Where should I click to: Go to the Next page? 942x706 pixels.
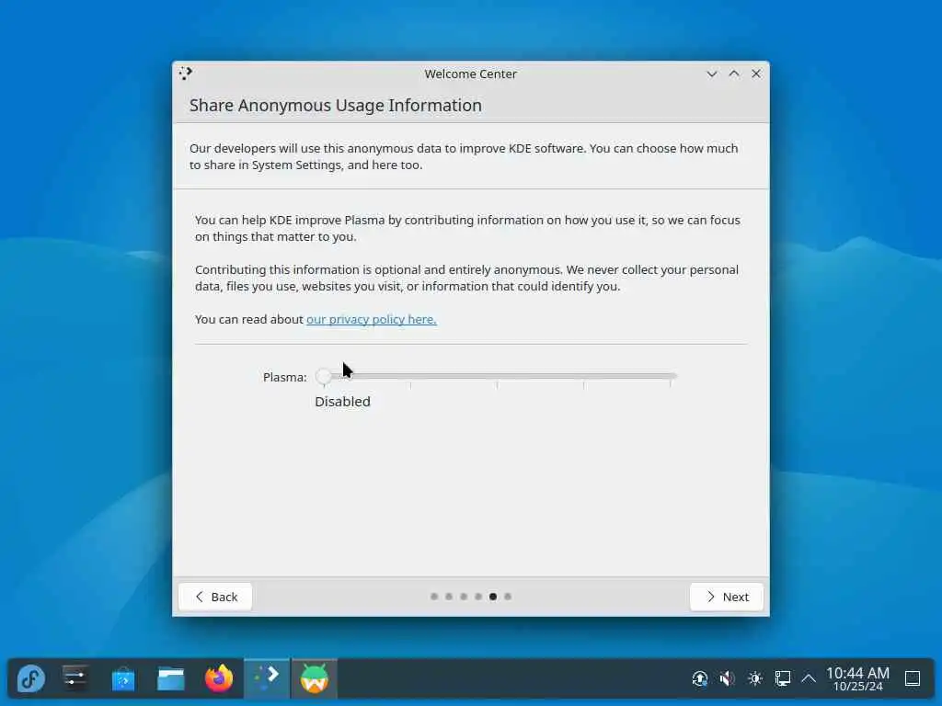pos(727,597)
